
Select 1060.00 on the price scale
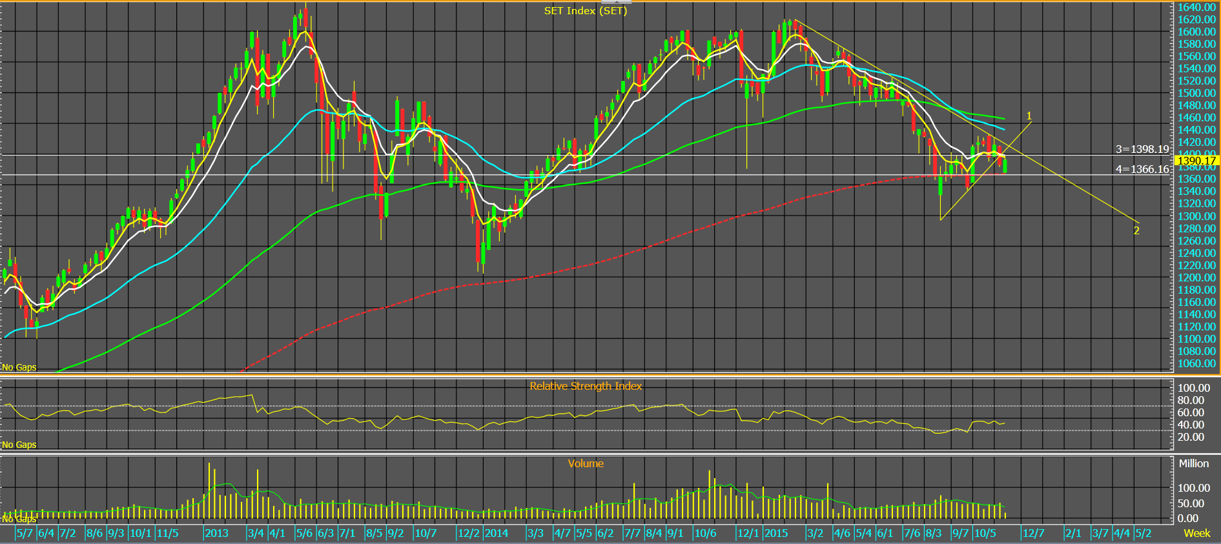click(x=1196, y=363)
